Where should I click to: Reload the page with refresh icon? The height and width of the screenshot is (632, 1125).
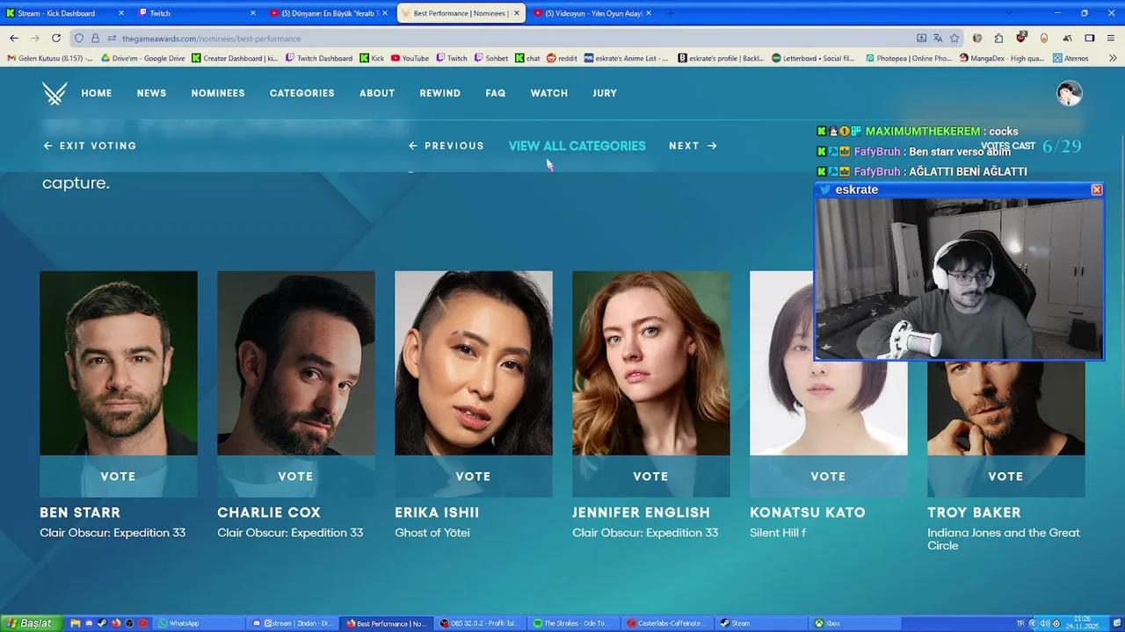click(56, 39)
